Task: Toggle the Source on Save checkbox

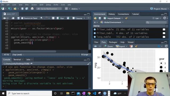Action: click(22, 18)
